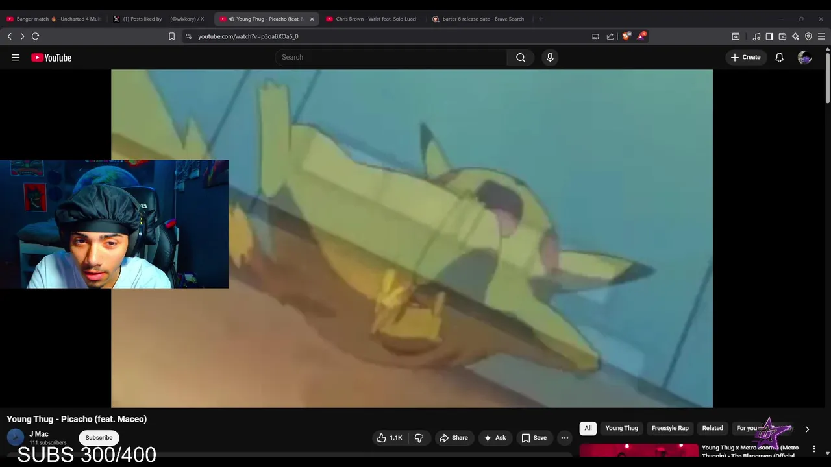Search with voice microphone button
This screenshot has width=831, height=467.
click(x=550, y=57)
